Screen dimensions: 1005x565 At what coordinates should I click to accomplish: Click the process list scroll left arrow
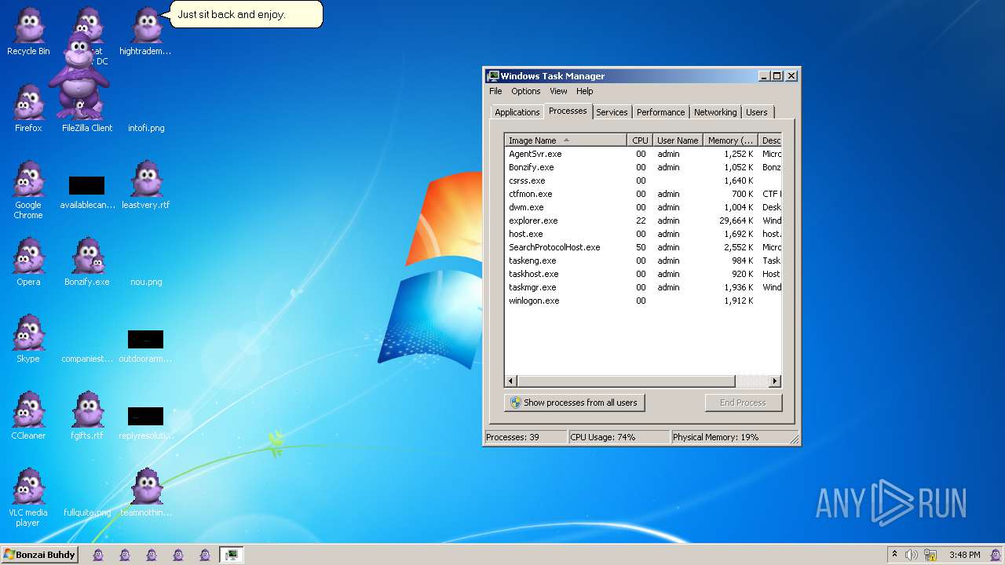coord(511,381)
